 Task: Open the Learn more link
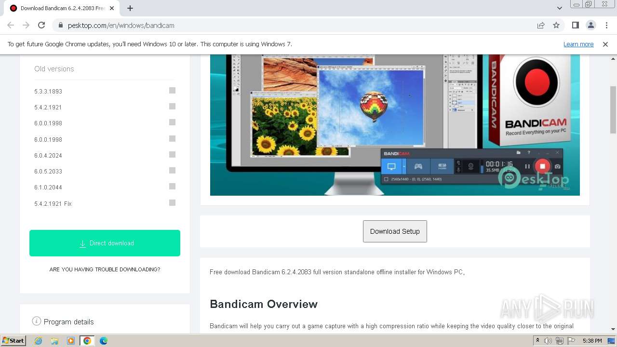[578, 44]
